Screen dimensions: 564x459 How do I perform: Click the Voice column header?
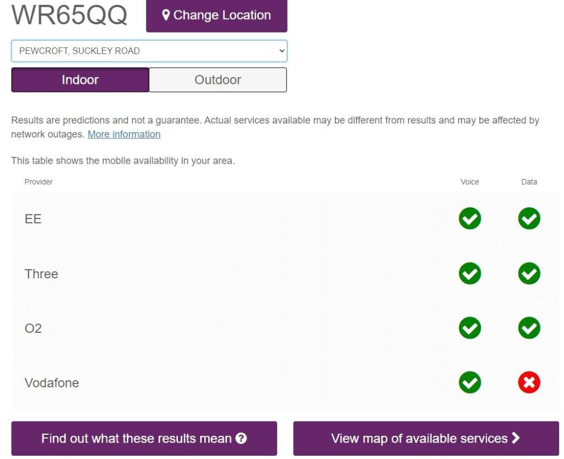pyautogui.click(x=470, y=182)
